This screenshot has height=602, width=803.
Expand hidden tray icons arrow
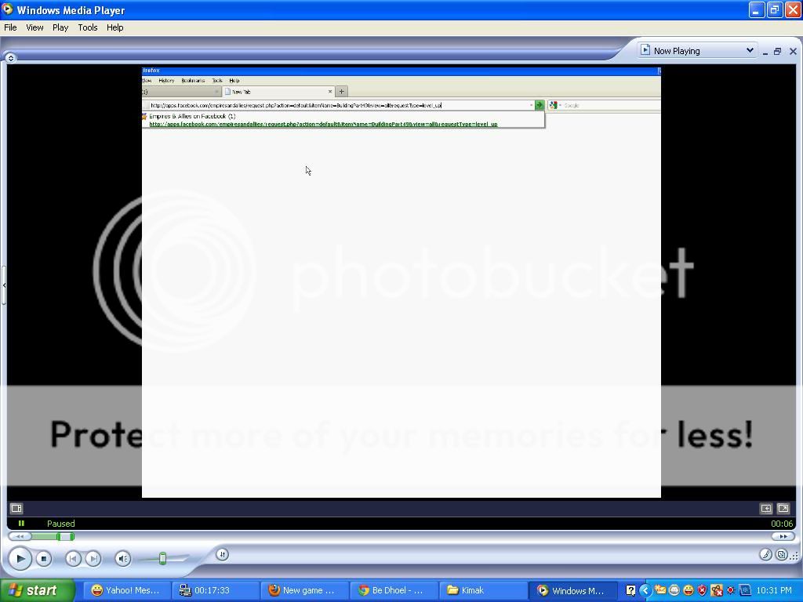tap(645, 590)
